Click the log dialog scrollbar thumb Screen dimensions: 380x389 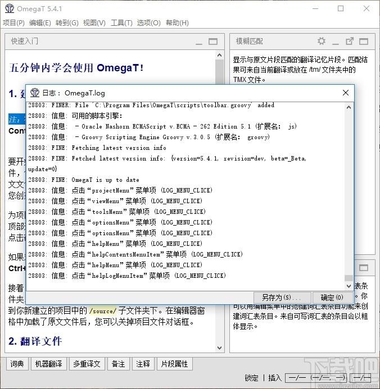(349, 278)
